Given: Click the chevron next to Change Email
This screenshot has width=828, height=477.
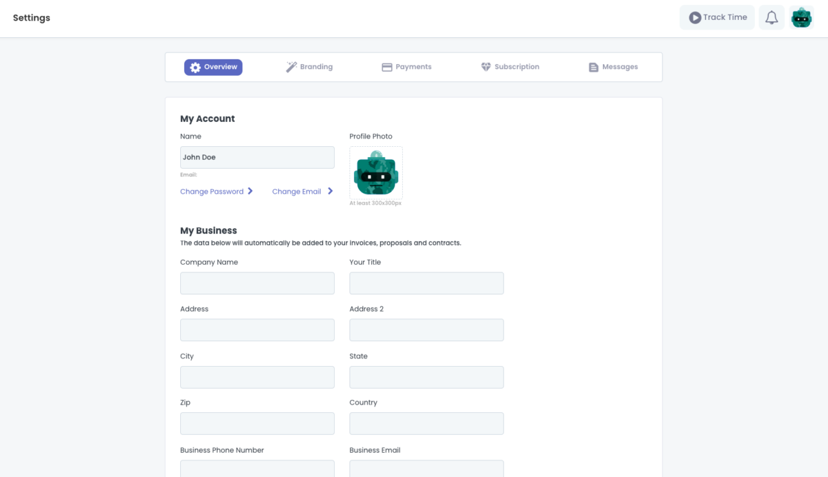Looking at the screenshot, I should (x=331, y=192).
